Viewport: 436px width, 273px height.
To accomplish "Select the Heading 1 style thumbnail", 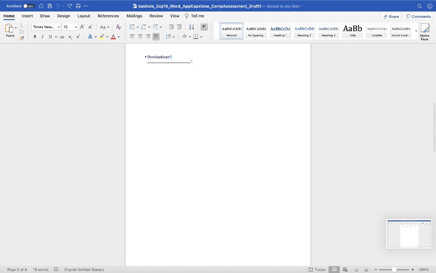I will [280, 30].
